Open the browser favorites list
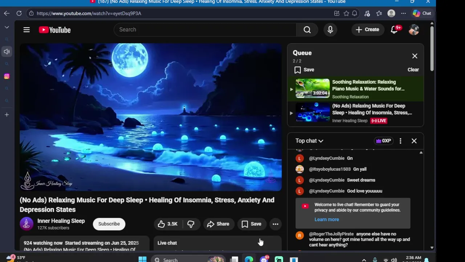The image size is (465, 262). [x=379, y=13]
